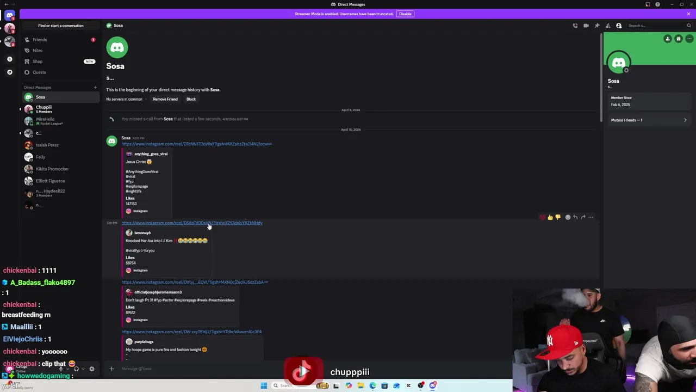
Task: Reply to the hovered message
Action: [x=575, y=217]
